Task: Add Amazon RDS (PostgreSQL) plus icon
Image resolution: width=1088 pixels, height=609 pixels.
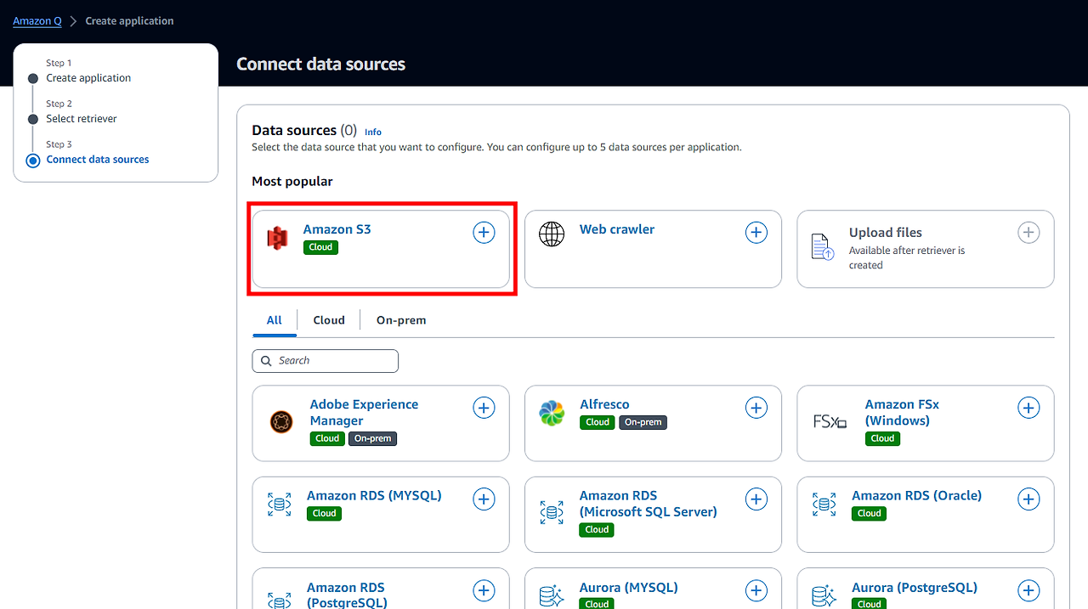Action: coord(484,590)
